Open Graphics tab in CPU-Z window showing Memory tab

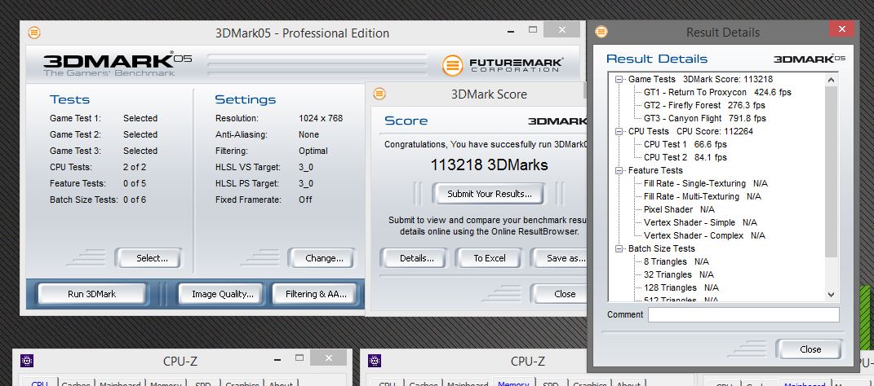click(x=590, y=384)
